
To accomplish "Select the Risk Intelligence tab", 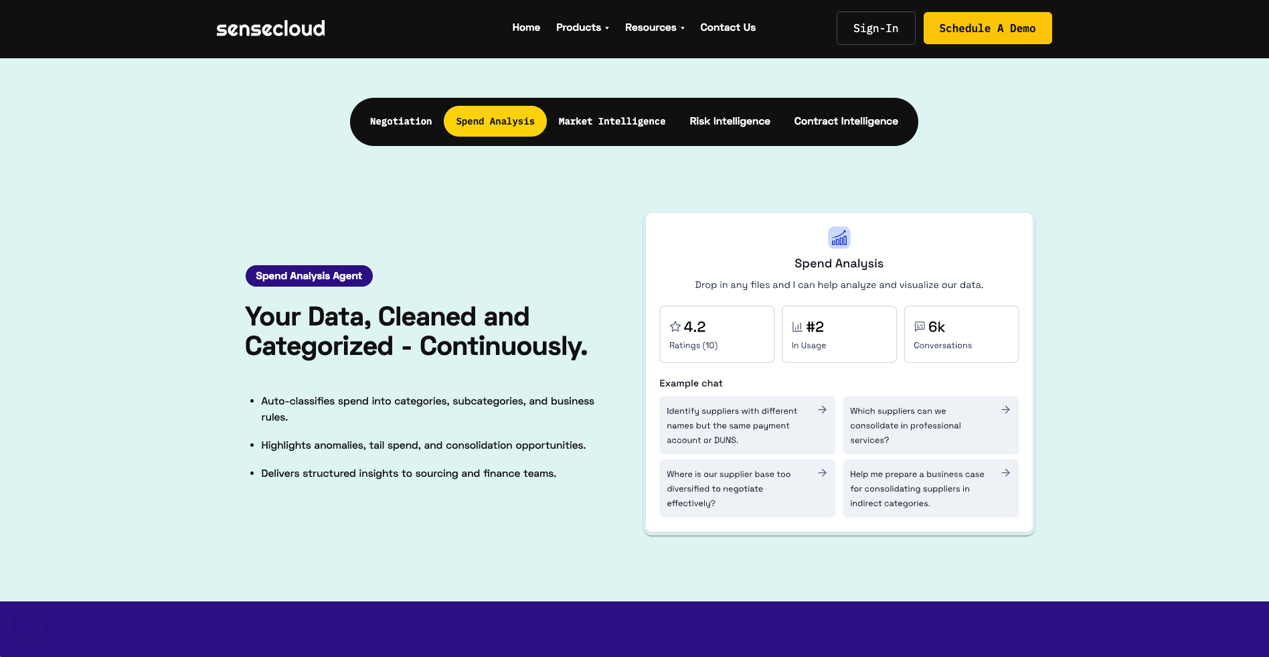I will click(730, 121).
